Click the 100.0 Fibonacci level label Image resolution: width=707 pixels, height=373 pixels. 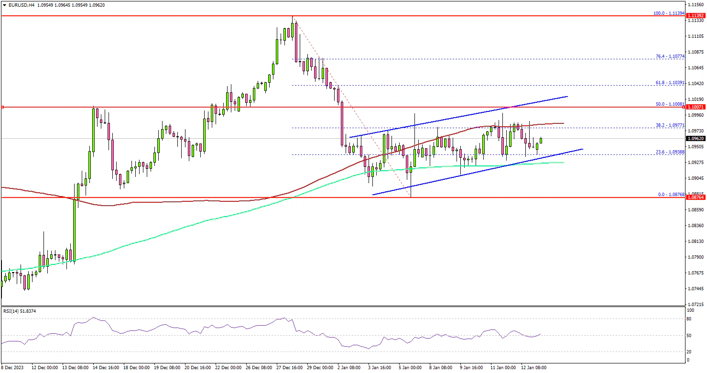point(669,13)
